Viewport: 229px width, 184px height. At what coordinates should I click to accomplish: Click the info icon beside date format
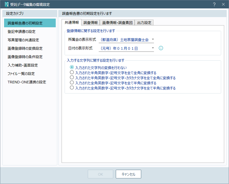tap(161, 48)
